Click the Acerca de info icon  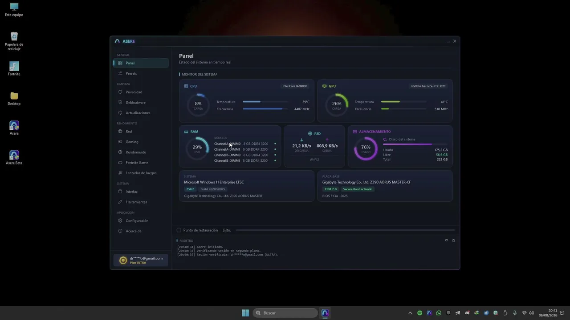click(120, 231)
